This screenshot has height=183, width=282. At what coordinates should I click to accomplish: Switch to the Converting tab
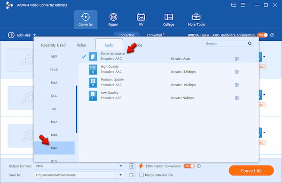click(x=126, y=35)
